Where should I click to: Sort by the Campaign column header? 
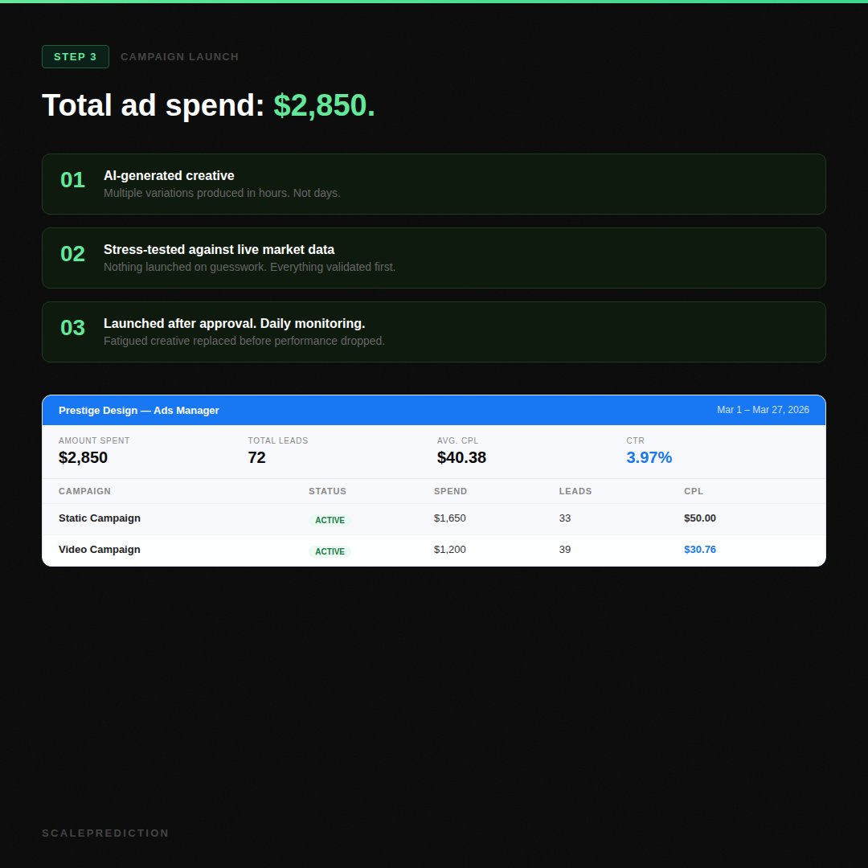(84, 491)
